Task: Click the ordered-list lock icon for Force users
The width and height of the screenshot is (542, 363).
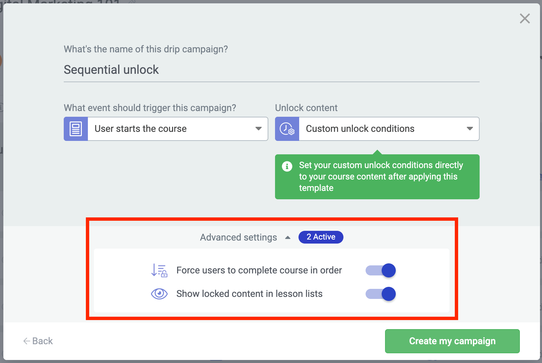Action: tap(159, 270)
